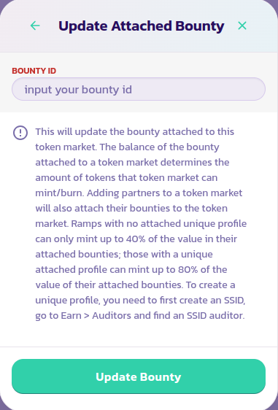The image size is (278, 410).
Task: Close the Update Attached Bounty dialog
Action: pyautogui.click(x=242, y=26)
